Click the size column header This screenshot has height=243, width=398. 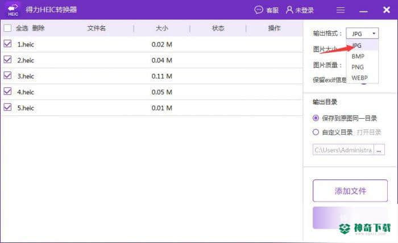click(x=161, y=28)
